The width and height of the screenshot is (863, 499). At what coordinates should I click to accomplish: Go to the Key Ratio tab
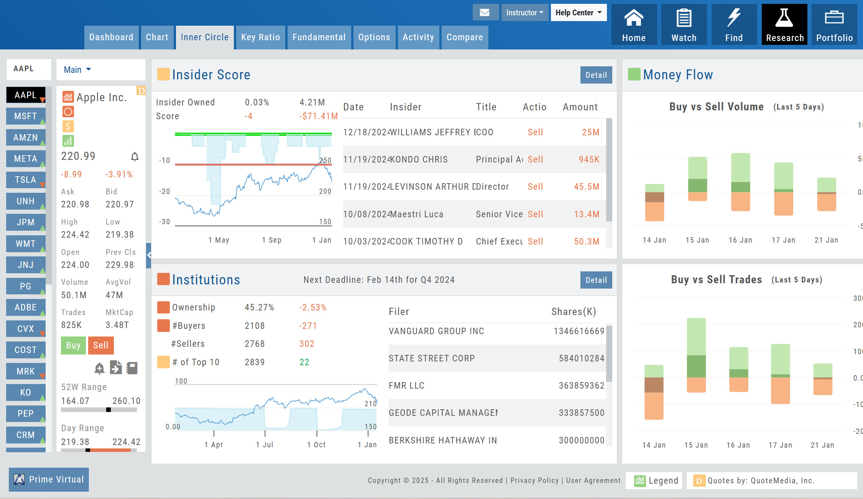point(260,38)
